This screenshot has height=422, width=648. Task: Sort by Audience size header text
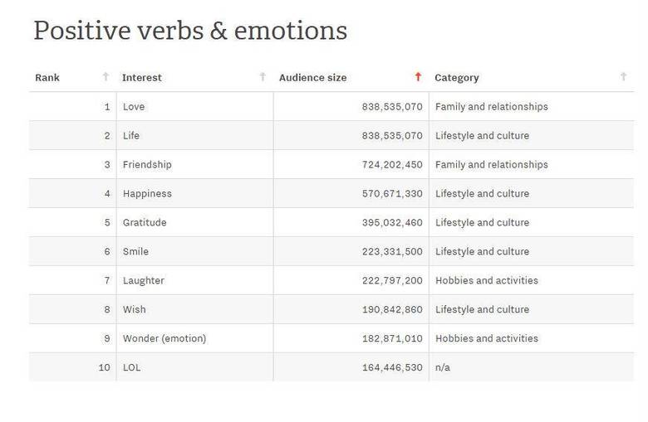click(x=312, y=78)
